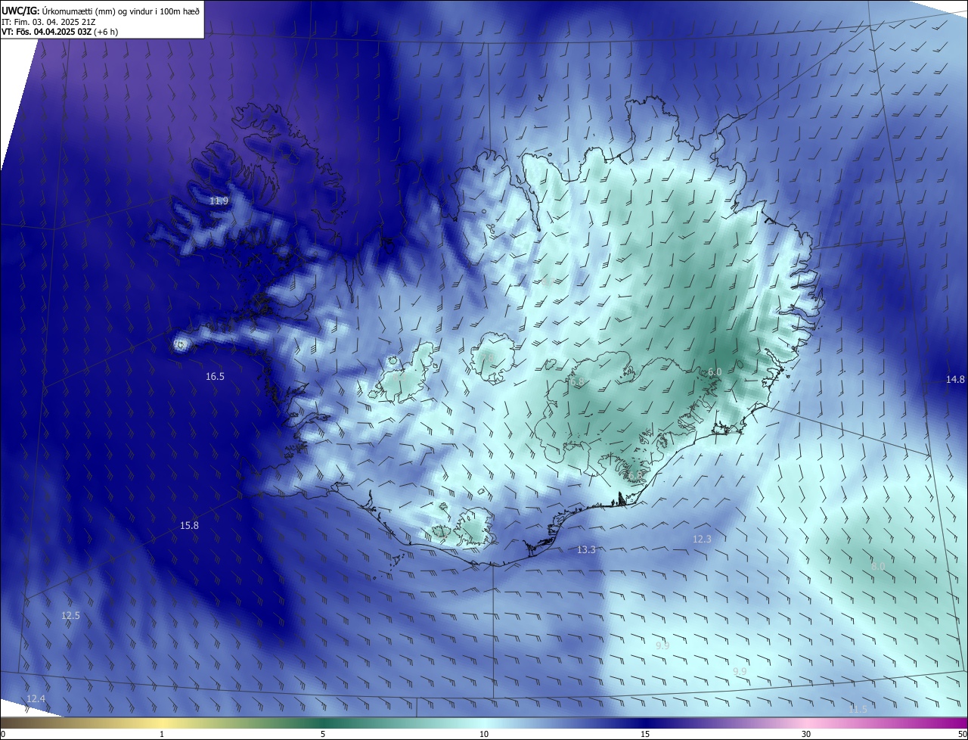Click the '1' tick on the color scale
Viewport: 968px width, 740px height.
click(162, 734)
